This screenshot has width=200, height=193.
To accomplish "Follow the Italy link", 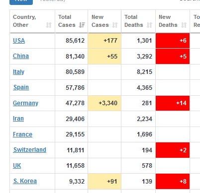I will (18, 72).
